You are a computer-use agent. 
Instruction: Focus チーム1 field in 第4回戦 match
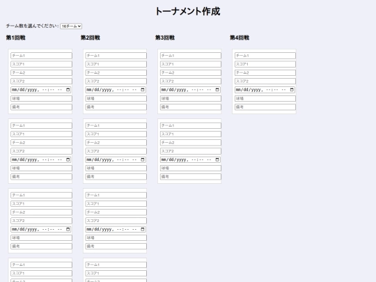(265, 56)
